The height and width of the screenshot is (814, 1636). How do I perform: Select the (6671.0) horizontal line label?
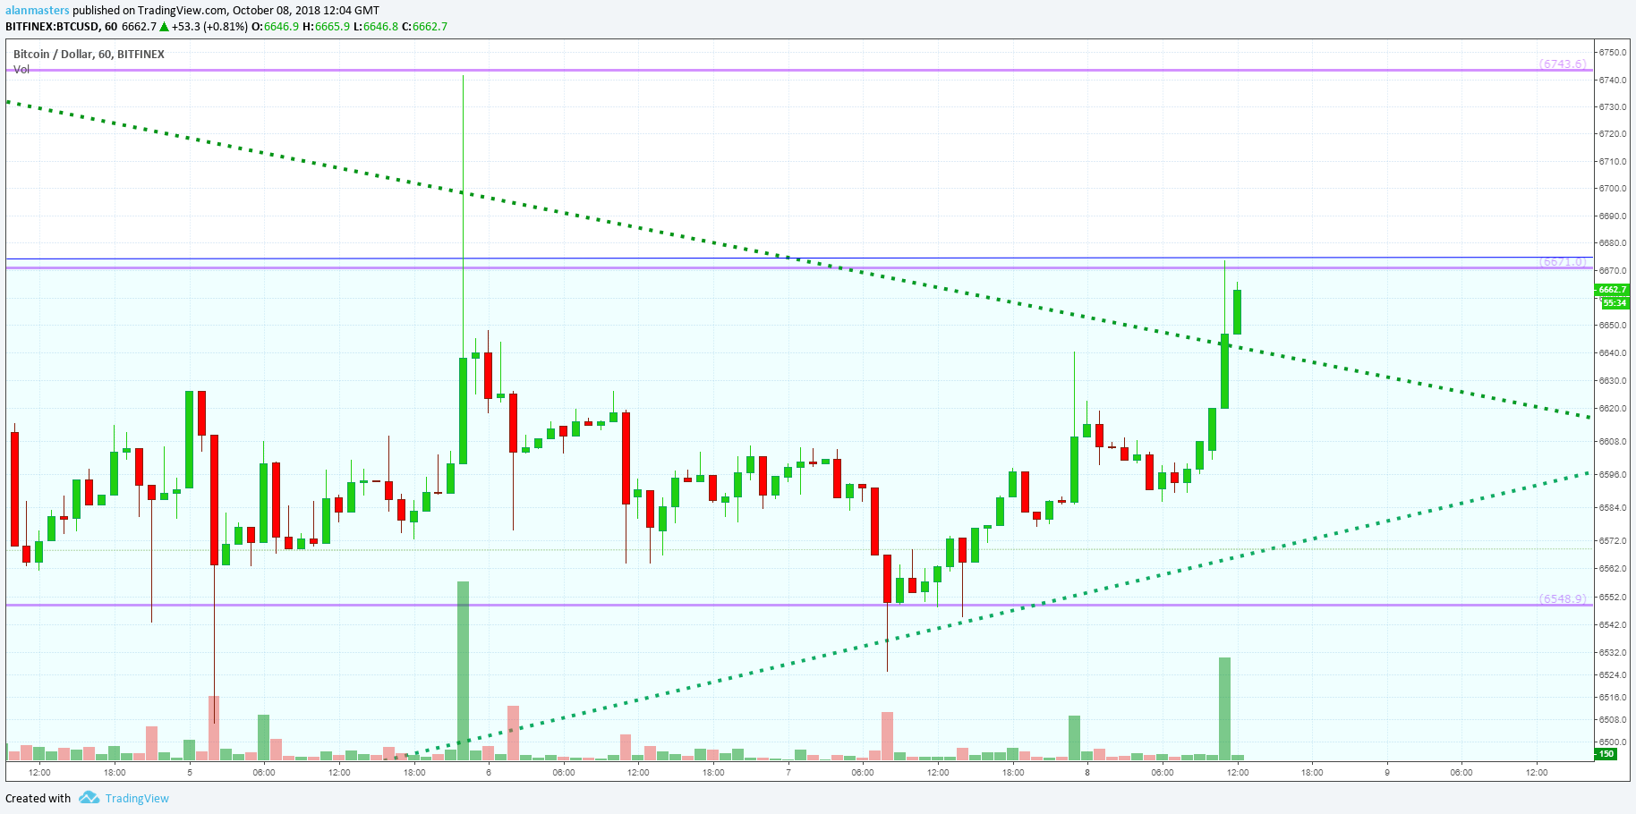click(x=1563, y=262)
